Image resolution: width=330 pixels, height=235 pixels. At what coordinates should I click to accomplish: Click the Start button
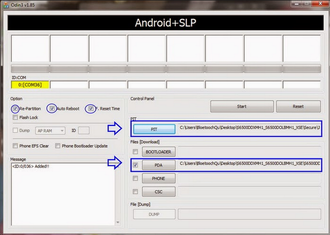pos(242,106)
